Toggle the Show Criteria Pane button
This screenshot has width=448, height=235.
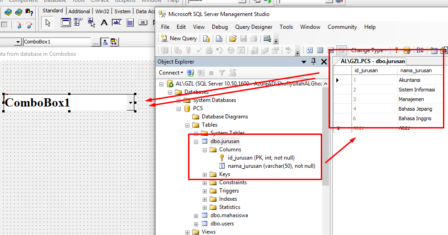click(x=320, y=51)
